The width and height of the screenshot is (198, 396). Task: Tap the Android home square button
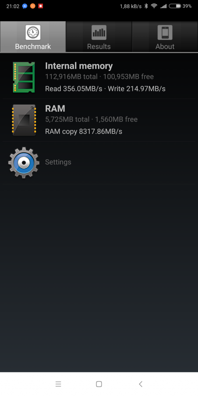pos(99,384)
